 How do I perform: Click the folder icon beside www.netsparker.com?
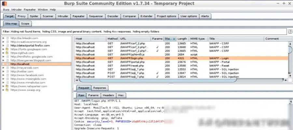click(x=7, y=86)
